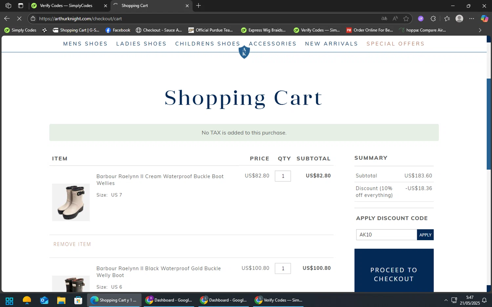Open Barbour Raelynn II Black Welly Boot link
Screen dimensions: 492x307
pos(158,272)
